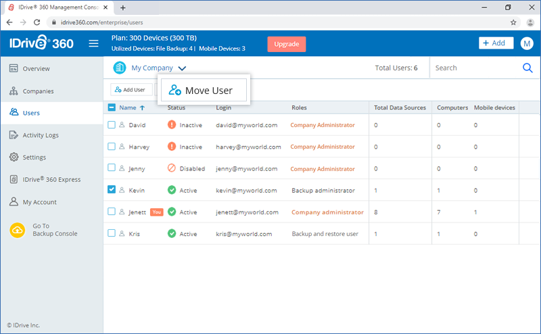Image resolution: width=541 pixels, height=334 pixels.
Task: Focus the Search users field
Action: click(476, 68)
